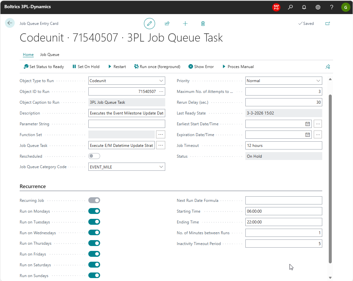Viewport: 353px width, 281px height.
Task: Open the notifications bell icon
Action: pyautogui.click(x=304, y=7)
